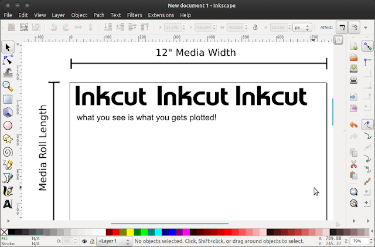Toggle the width/height lock ratio
Screen dimensions: 375x247
(x=255, y=28)
